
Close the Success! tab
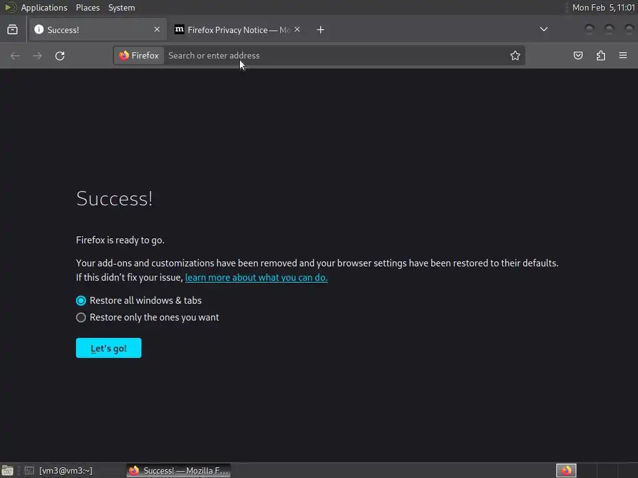coord(157,29)
